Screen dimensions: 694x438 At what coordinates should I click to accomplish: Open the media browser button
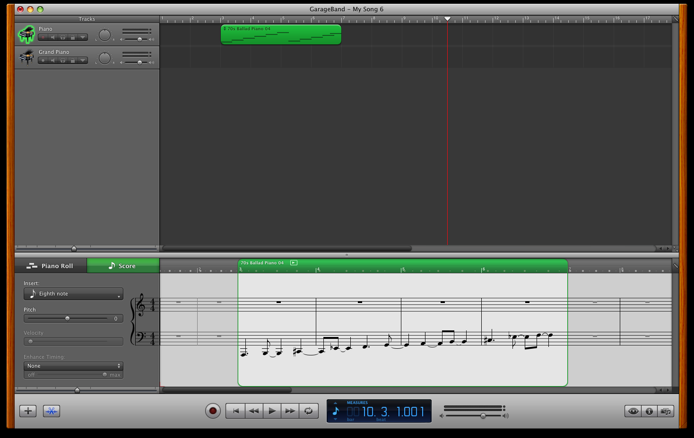pyautogui.click(x=665, y=411)
